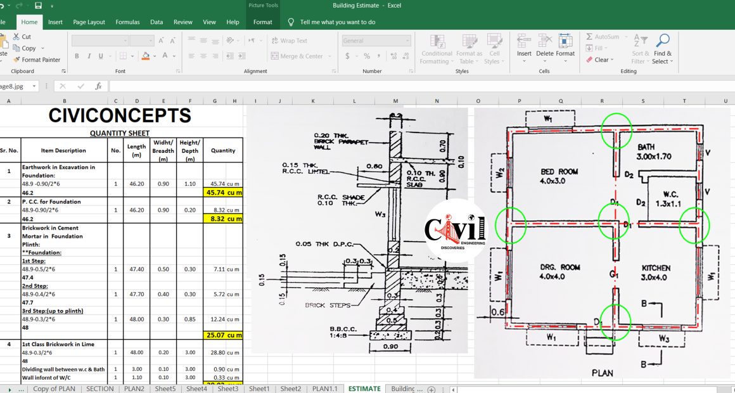Click the Format cells icon
This screenshot has width=735, height=393.
[565, 41]
